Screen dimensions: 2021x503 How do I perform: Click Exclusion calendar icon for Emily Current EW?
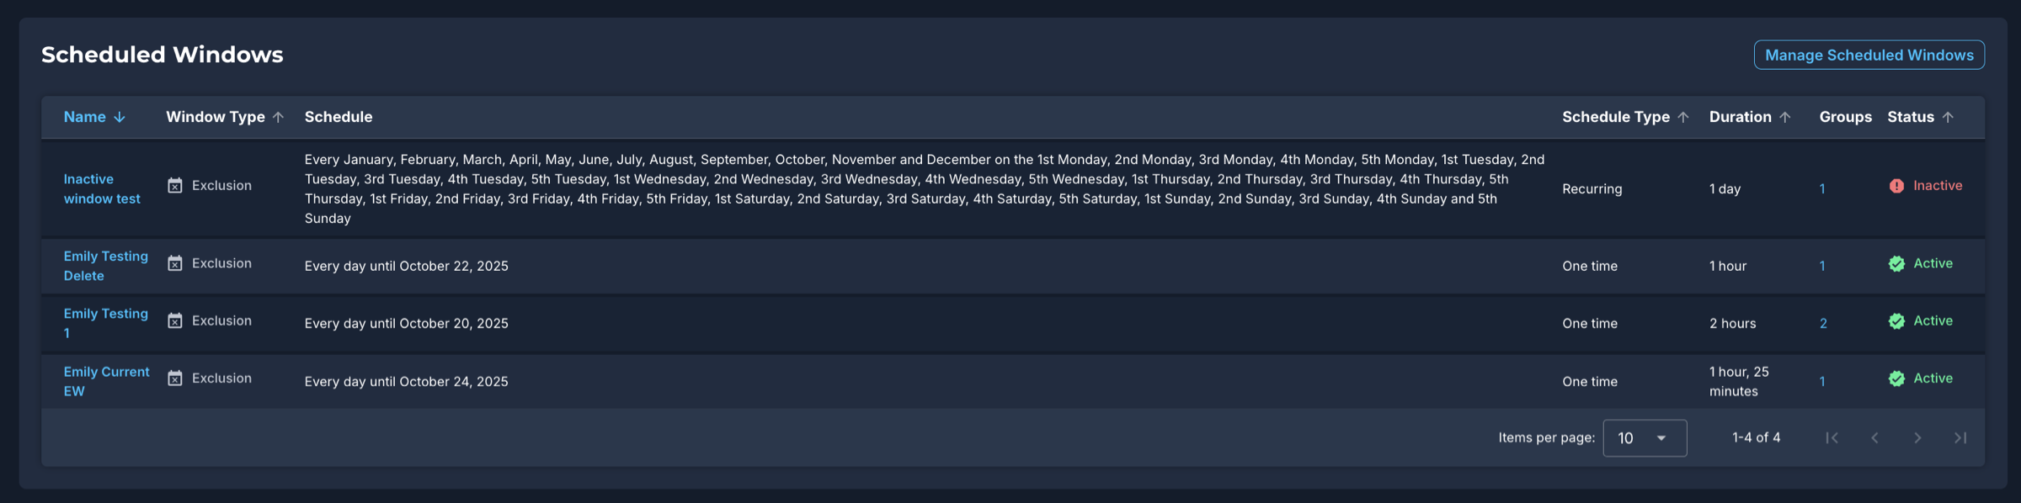click(175, 379)
